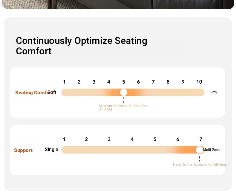Select number 1 on the Support scale
Viewport: 236px width, 192px height.
point(64,139)
